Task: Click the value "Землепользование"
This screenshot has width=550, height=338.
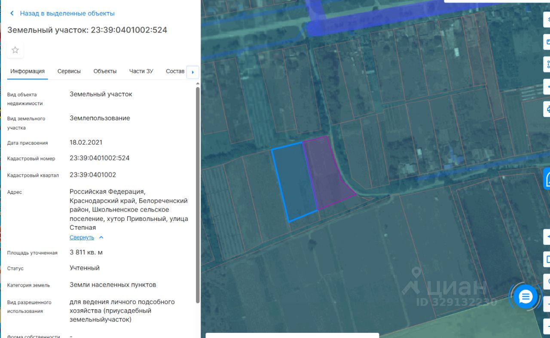Action: click(x=100, y=118)
